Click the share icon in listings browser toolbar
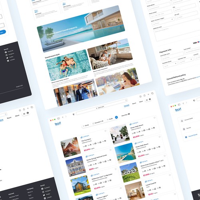The image size is (200, 200). (144, 96)
